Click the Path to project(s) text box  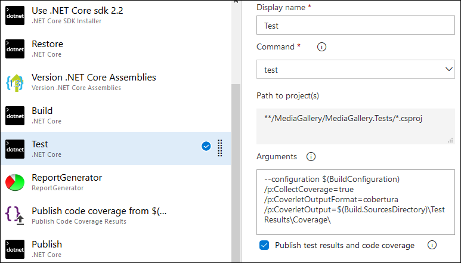[355, 126]
